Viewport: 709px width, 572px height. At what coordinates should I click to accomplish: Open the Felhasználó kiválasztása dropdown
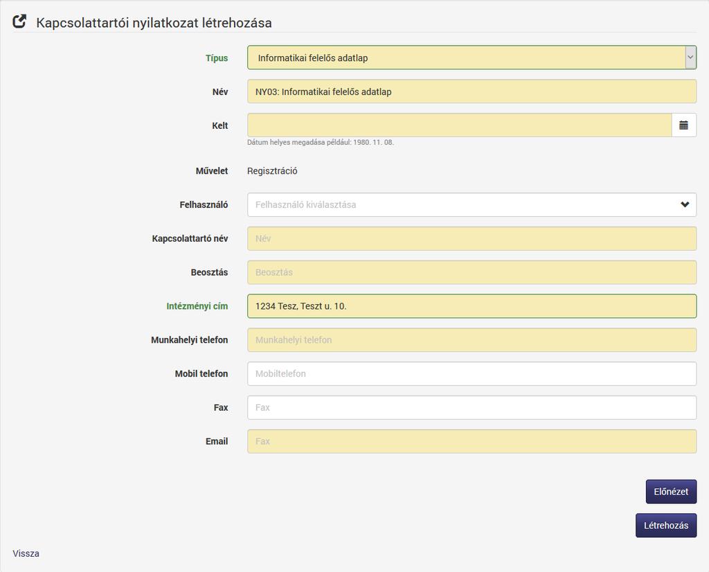click(472, 204)
